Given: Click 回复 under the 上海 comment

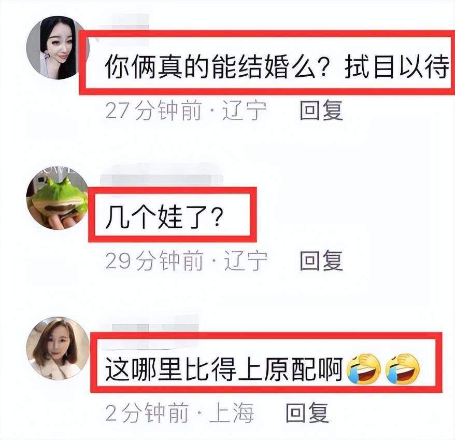Looking at the screenshot, I should click(x=307, y=413).
